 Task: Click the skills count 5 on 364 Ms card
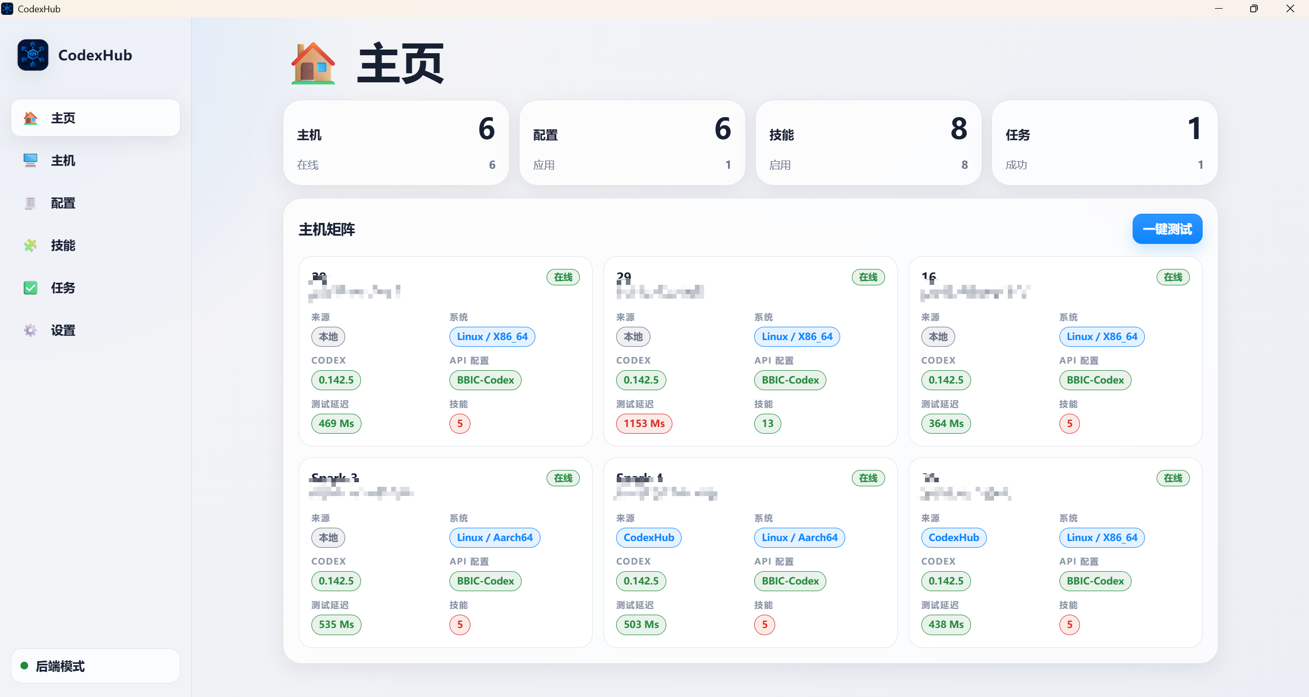click(1070, 423)
